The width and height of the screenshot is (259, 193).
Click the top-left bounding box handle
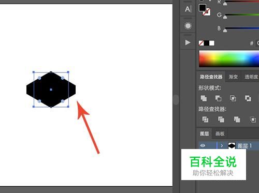(34, 72)
